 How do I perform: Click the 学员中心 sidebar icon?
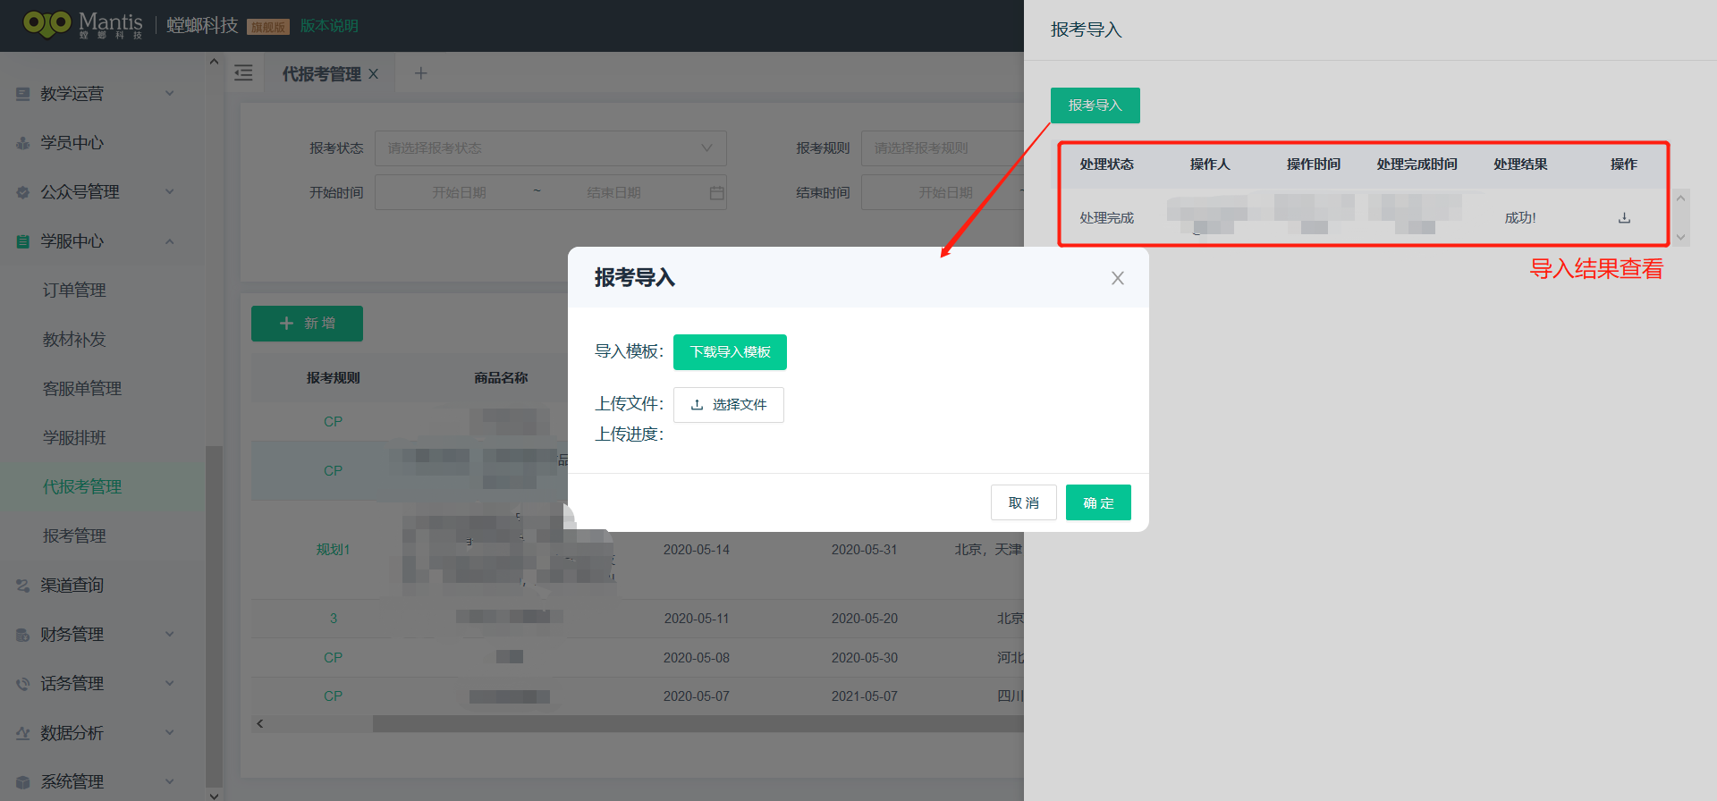tap(23, 143)
